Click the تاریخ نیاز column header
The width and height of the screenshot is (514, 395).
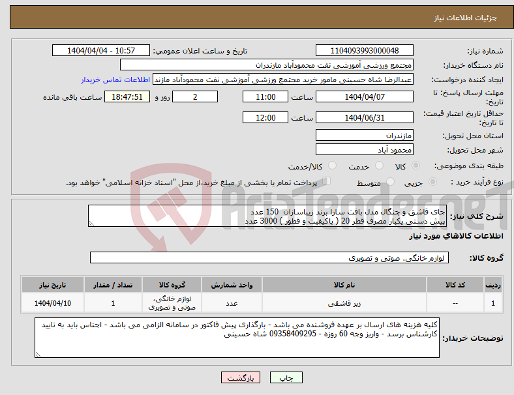pos(52,285)
